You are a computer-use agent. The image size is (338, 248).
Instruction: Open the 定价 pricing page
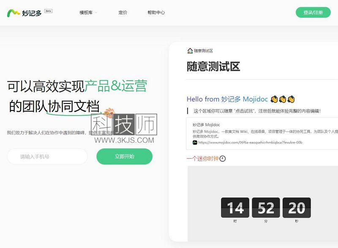point(123,13)
